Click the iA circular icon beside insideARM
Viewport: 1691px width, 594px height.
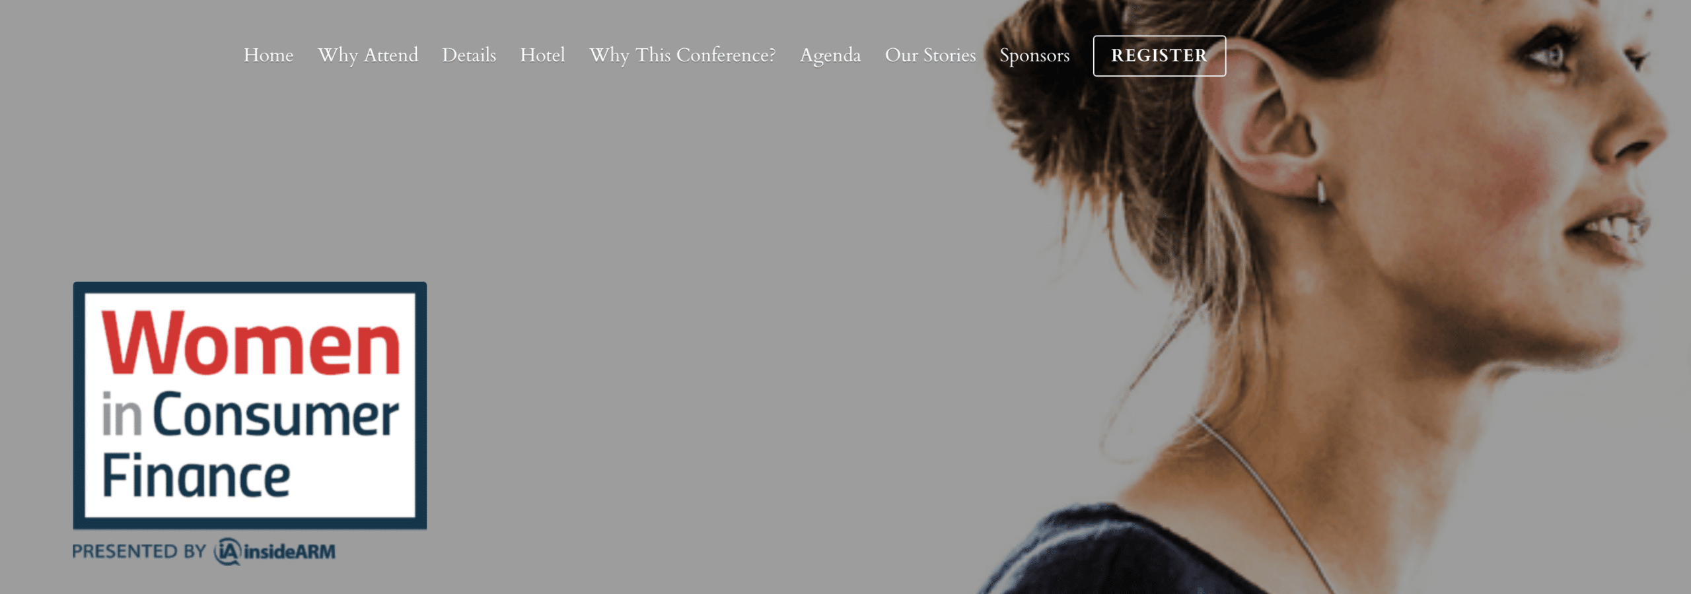(x=227, y=552)
